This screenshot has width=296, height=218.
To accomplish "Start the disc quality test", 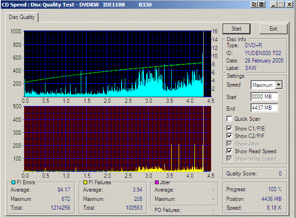I will [237, 29].
